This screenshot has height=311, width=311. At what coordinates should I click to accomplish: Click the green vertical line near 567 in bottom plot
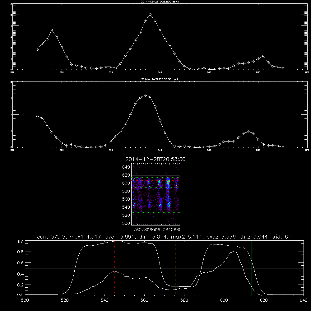pyautogui.click(x=159, y=268)
